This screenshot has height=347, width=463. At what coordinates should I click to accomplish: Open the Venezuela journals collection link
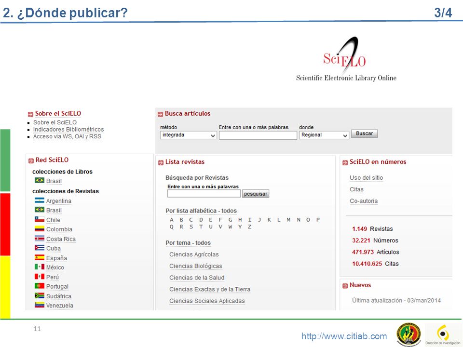[x=60, y=306]
